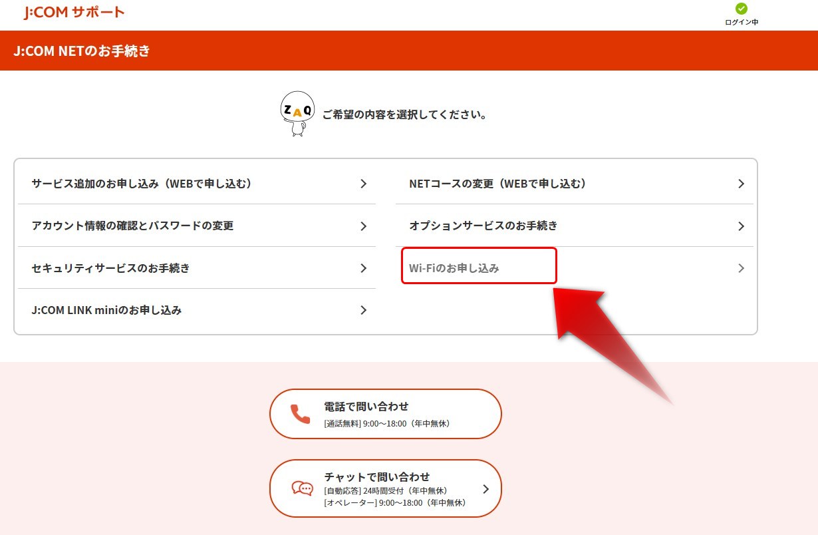Click the chevron on the Wi-Fiのお申し込み row
818x535 pixels.
tap(741, 268)
